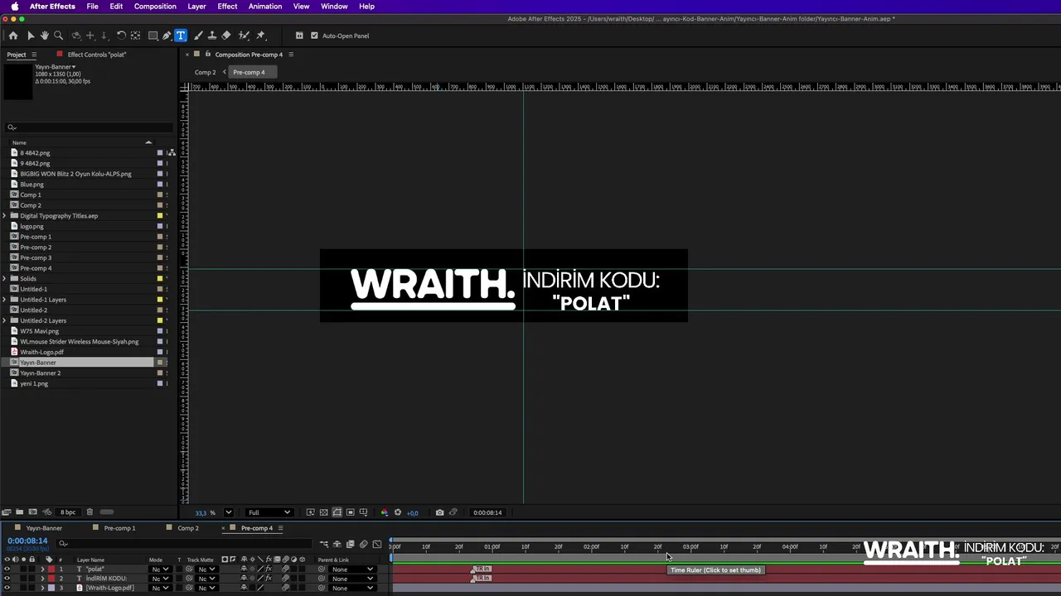
Task: Click the +0,0 exposure value
Action: click(413, 512)
